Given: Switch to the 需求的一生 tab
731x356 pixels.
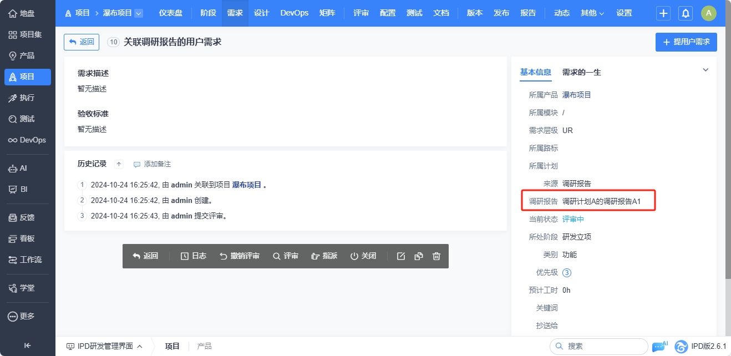Looking at the screenshot, I should pyautogui.click(x=581, y=72).
